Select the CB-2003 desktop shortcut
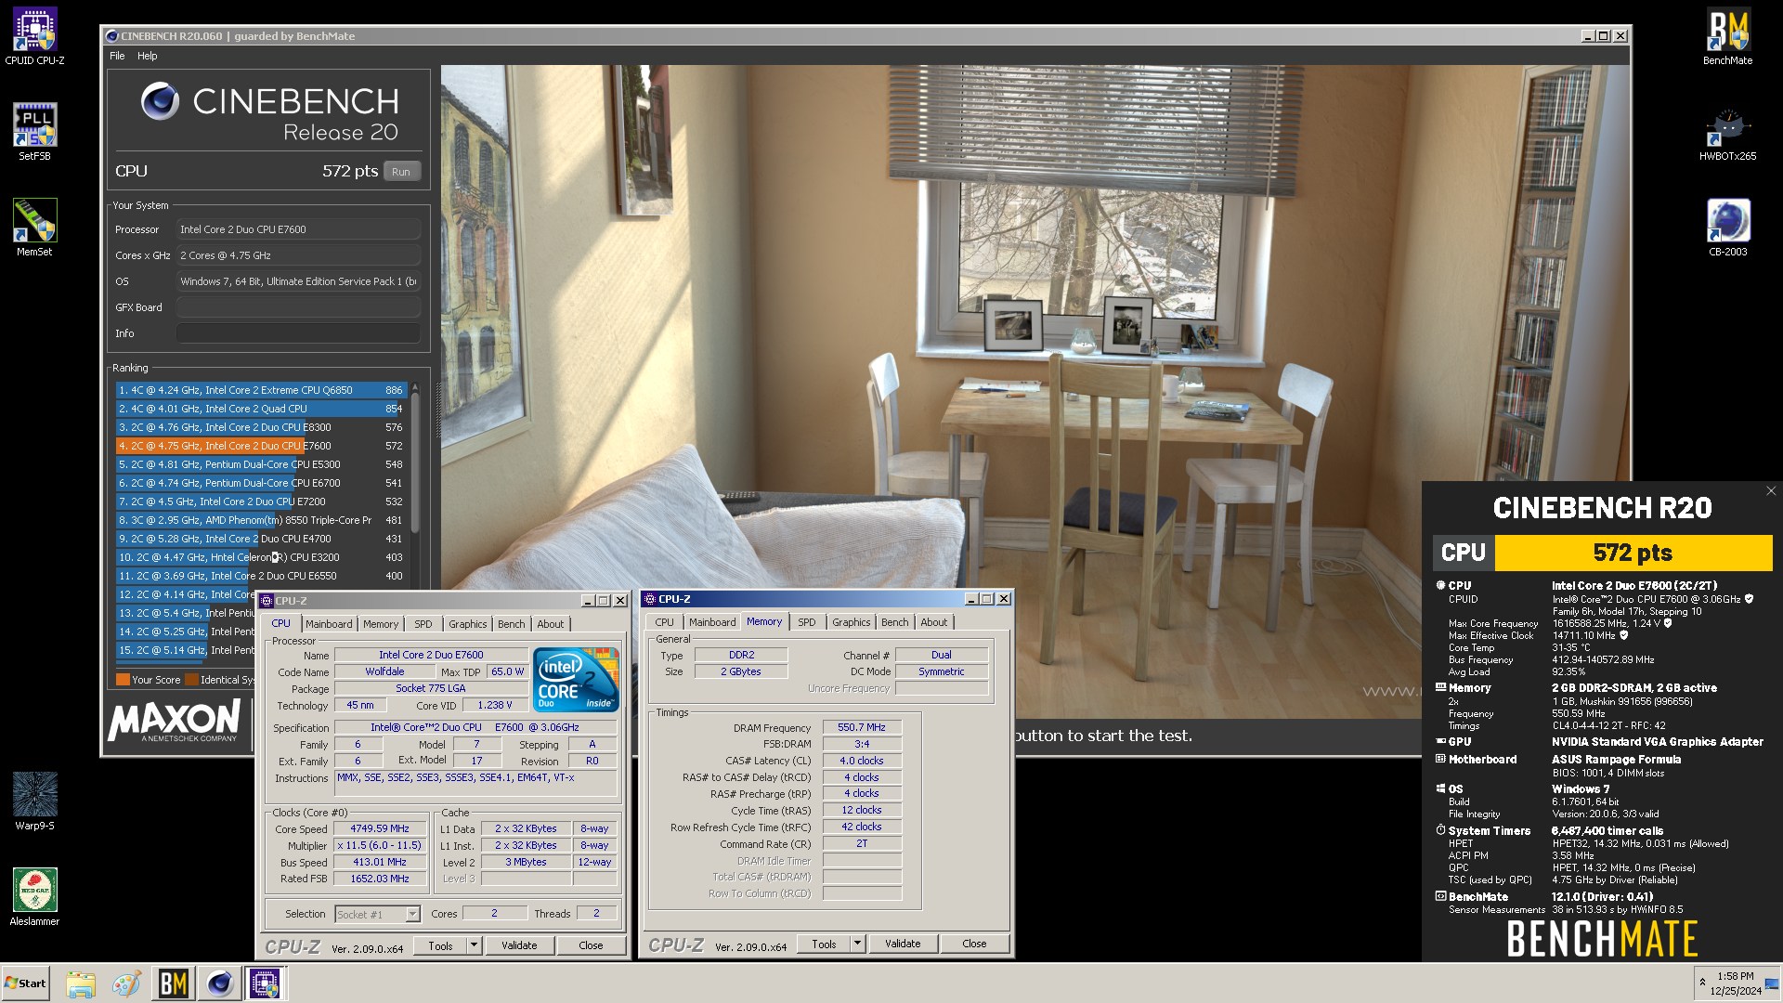The width and height of the screenshot is (1783, 1003). pos(1727,227)
